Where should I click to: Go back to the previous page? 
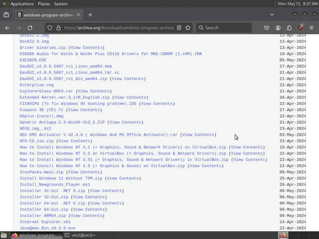tap(7, 28)
